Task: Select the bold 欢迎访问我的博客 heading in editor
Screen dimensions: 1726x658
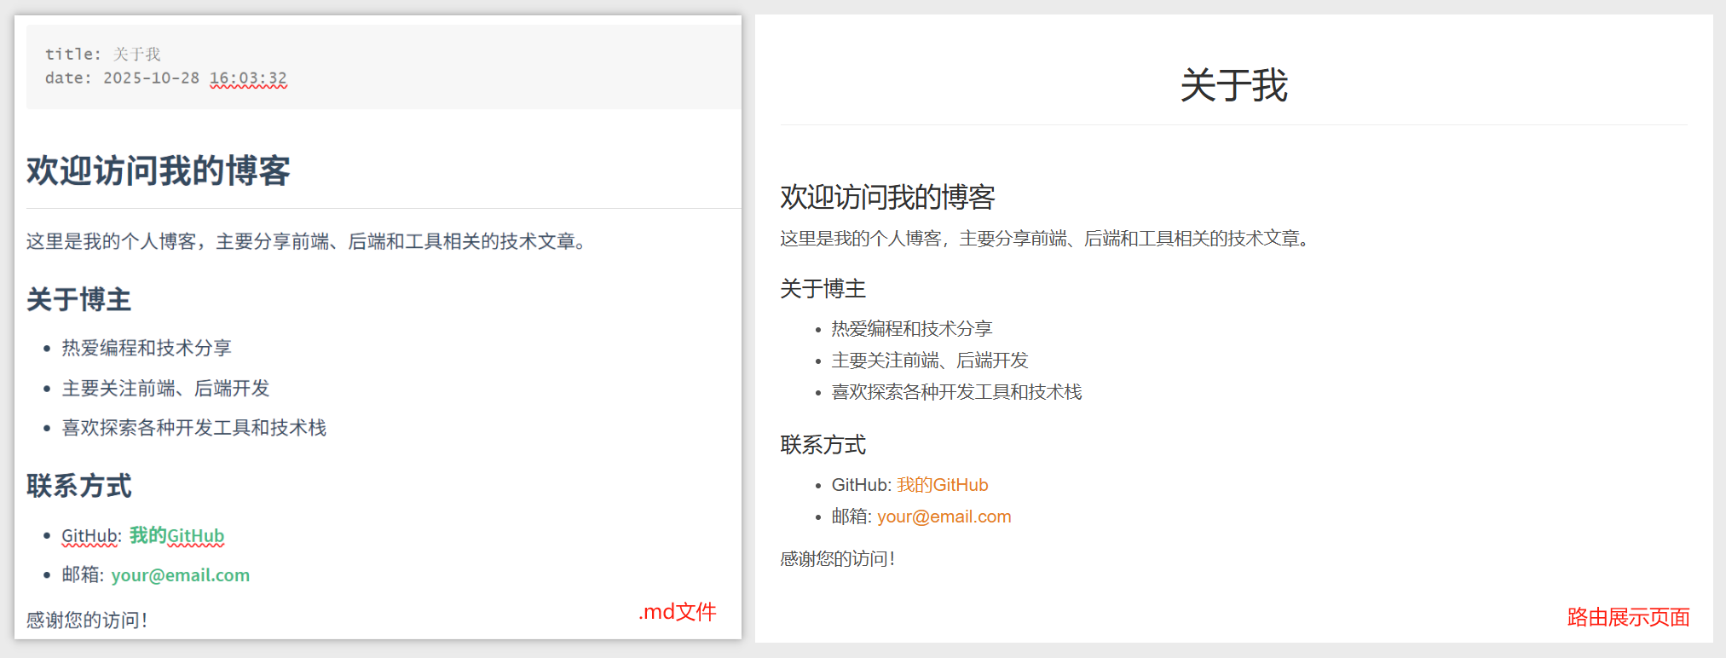Action: tap(159, 170)
